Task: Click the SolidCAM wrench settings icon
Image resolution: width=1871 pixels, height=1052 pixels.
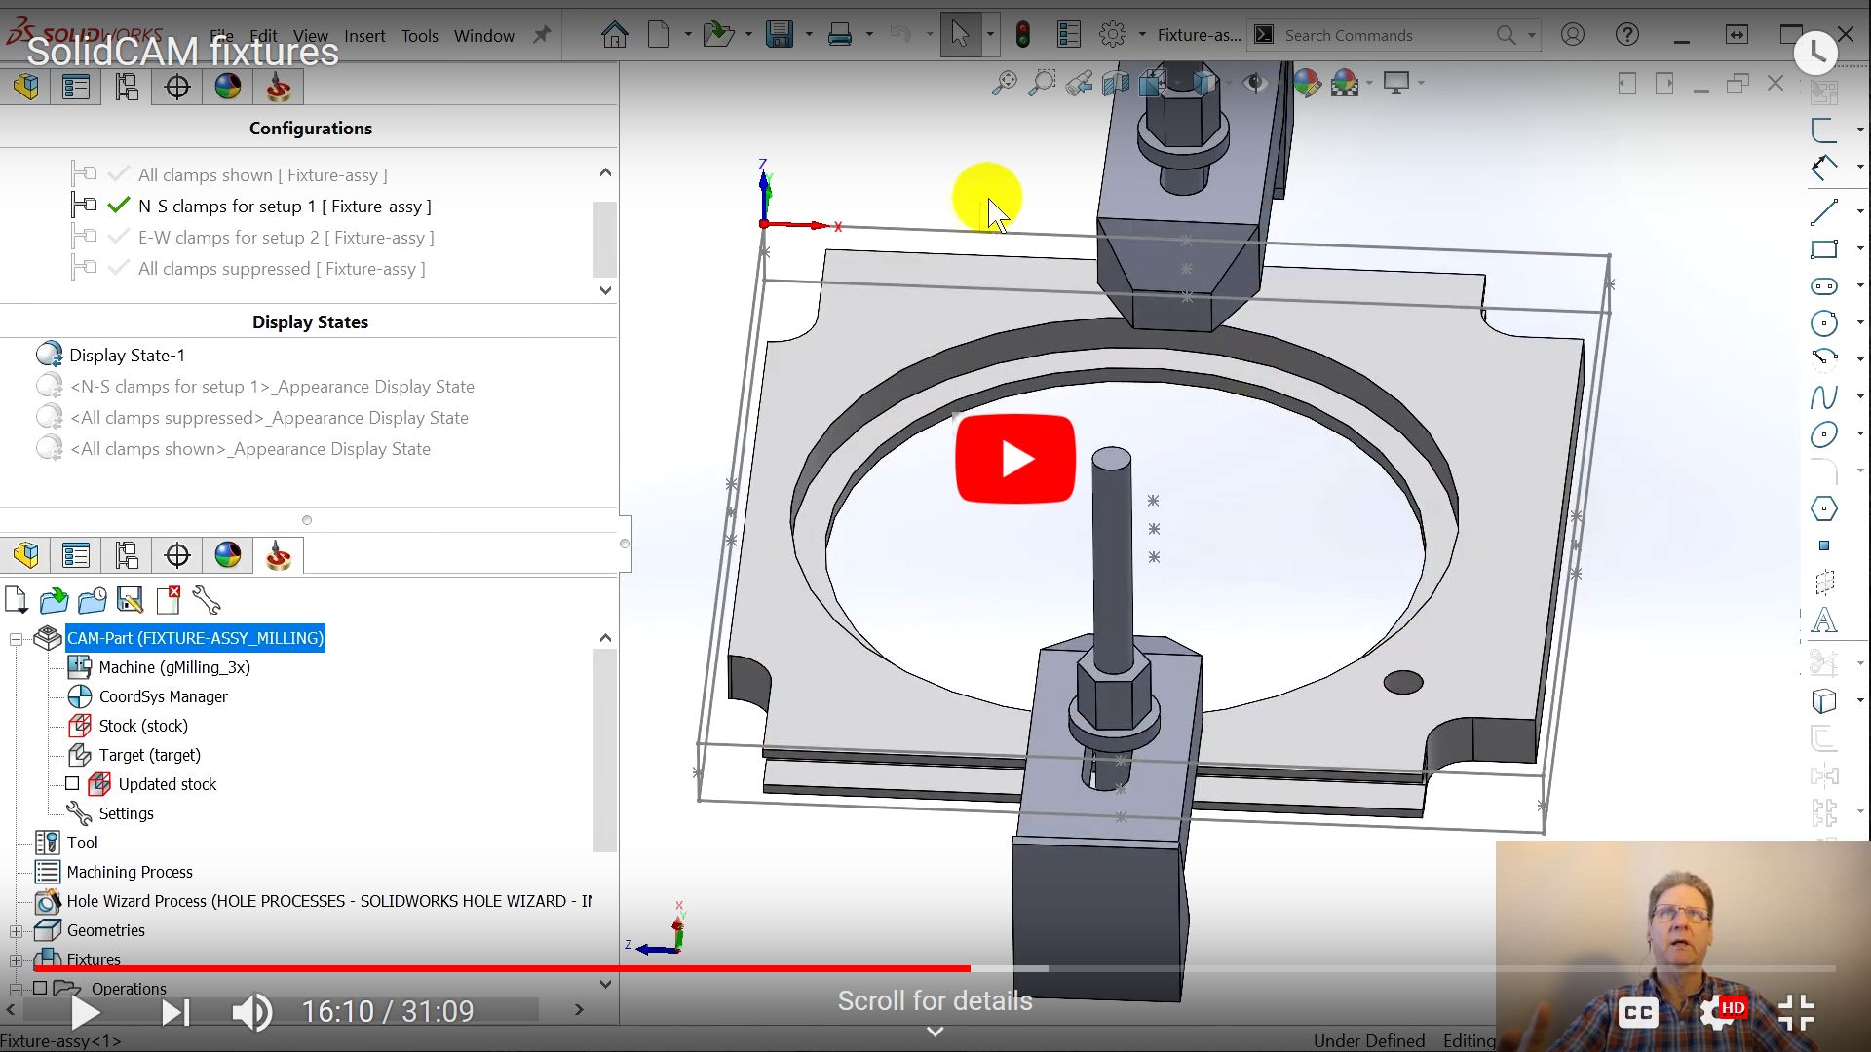Action: click(207, 599)
